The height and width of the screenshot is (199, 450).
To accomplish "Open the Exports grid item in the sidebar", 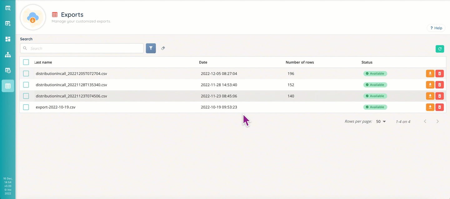I will [x=8, y=86].
